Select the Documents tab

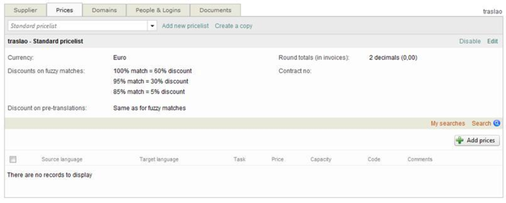[x=215, y=10]
